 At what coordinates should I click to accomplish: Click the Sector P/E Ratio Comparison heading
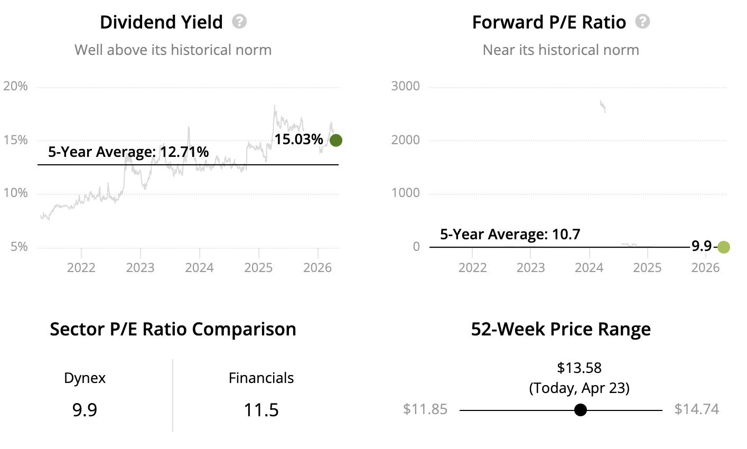(173, 329)
